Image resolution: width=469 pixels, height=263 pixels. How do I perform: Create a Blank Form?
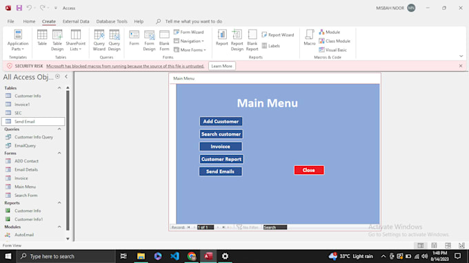coord(164,41)
